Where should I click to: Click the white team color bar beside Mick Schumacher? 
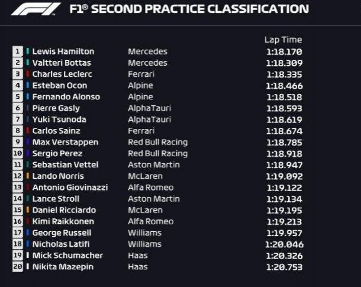click(28, 255)
